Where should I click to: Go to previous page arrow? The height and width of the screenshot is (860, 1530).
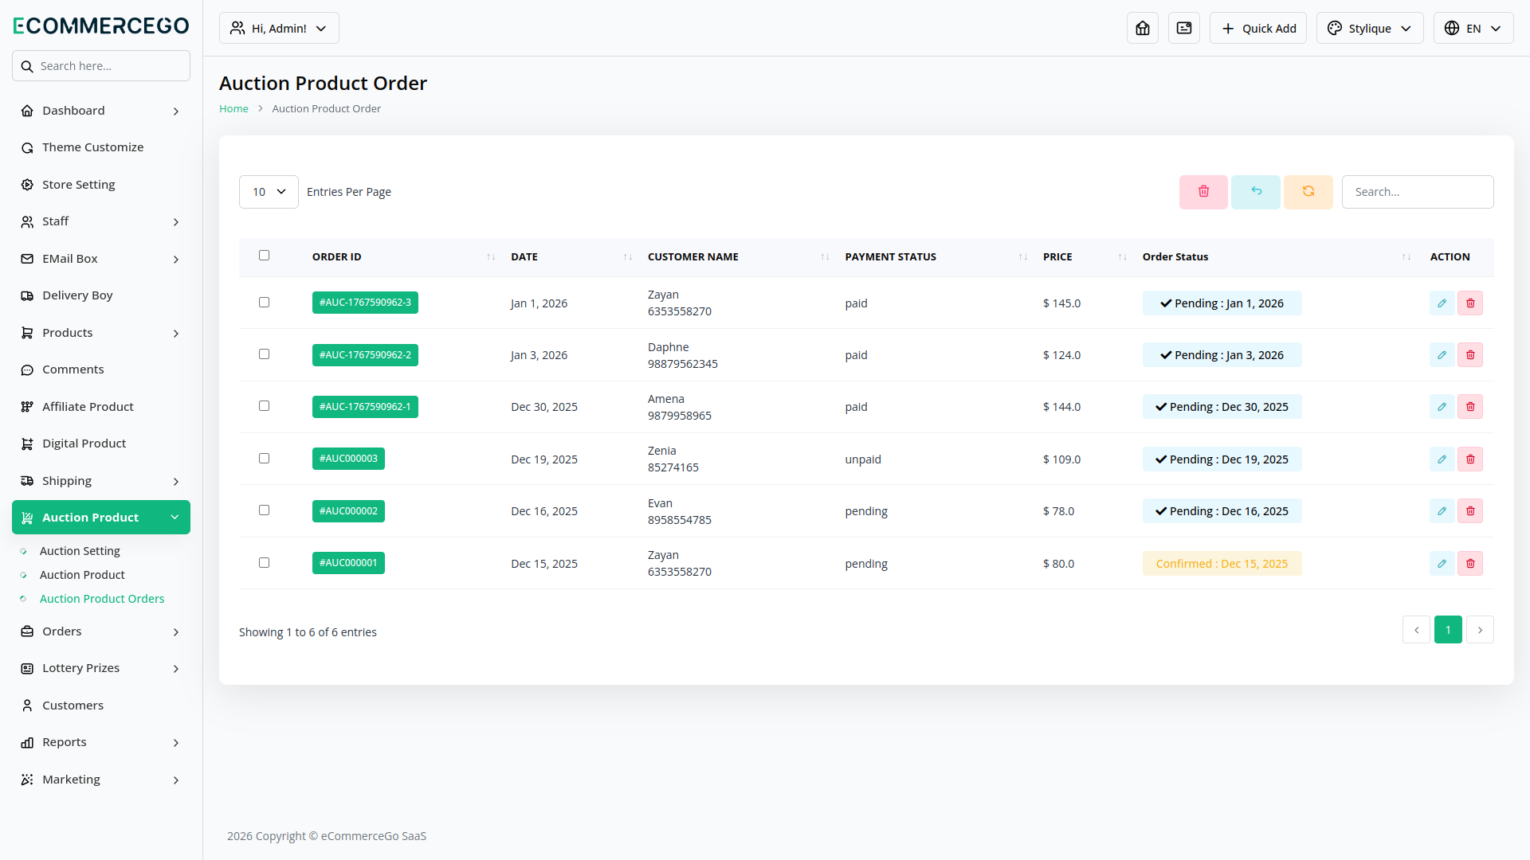(1416, 630)
